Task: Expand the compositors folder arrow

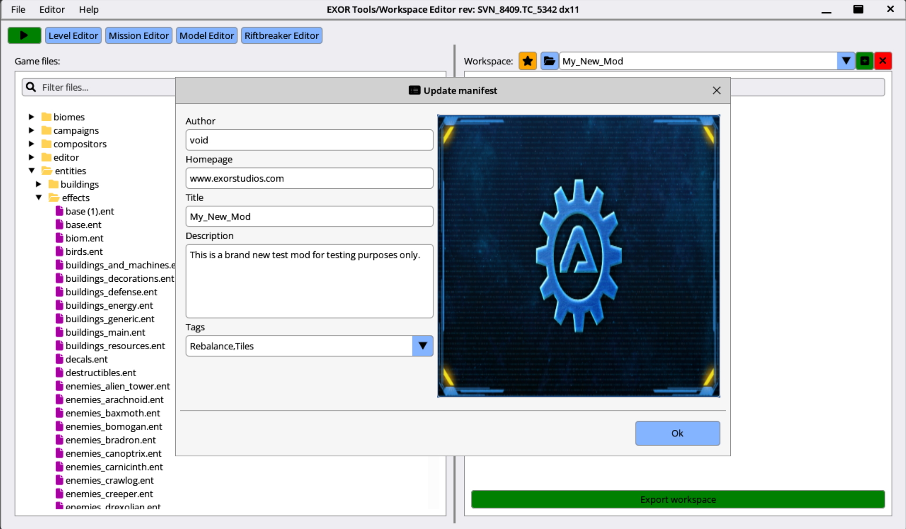Action: [31, 143]
